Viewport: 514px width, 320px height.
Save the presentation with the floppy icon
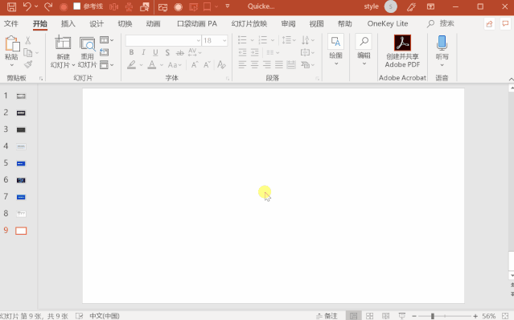[12, 6]
